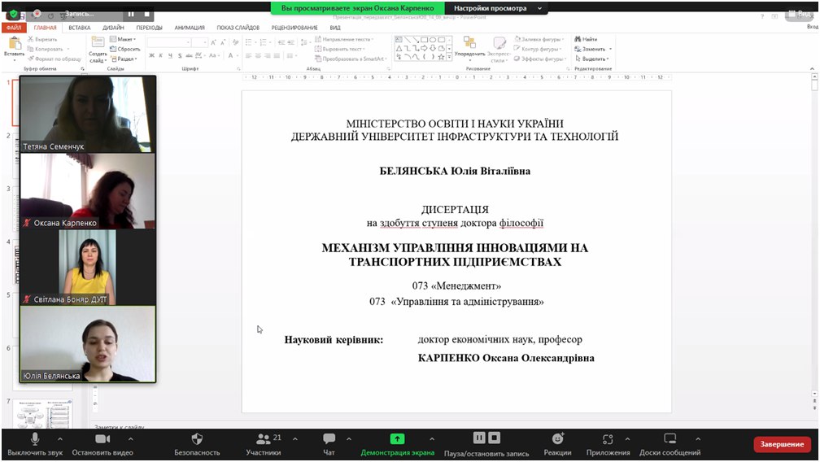Switch to the ДИЗАЙН ribbon tab
The image size is (820, 462).
(114, 28)
